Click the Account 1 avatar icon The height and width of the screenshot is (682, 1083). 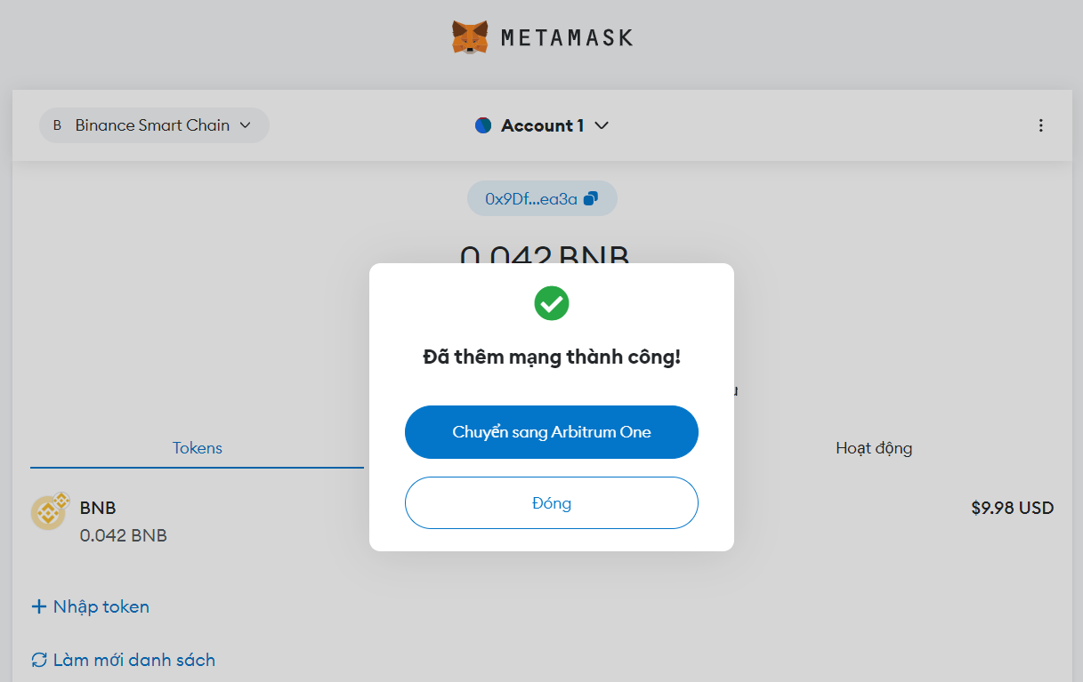click(483, 125)
